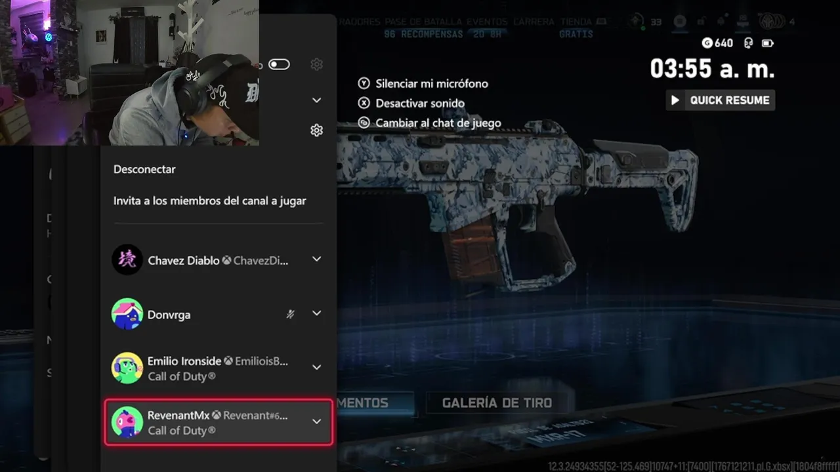Choose Invita a los miembros del canal
This screenshot has height=472, width=840.
coord(210,201)
